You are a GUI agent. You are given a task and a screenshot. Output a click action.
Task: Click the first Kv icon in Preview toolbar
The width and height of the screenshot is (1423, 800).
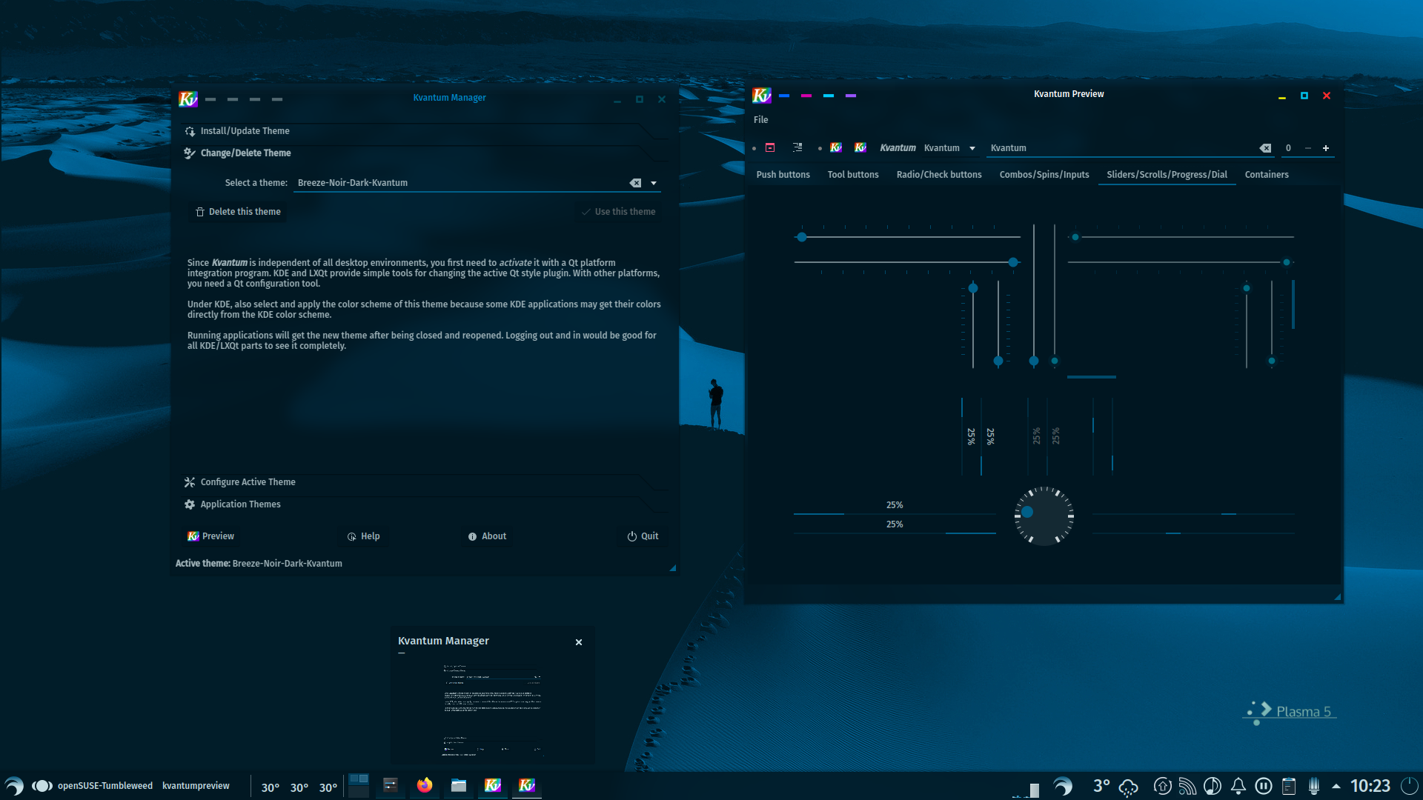[836, 148]
